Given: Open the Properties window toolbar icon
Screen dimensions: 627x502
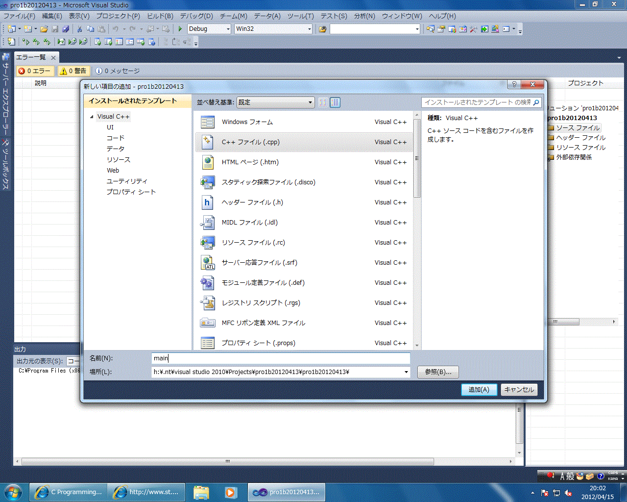Looking at the screenshot, I should [x=441, y=29].
